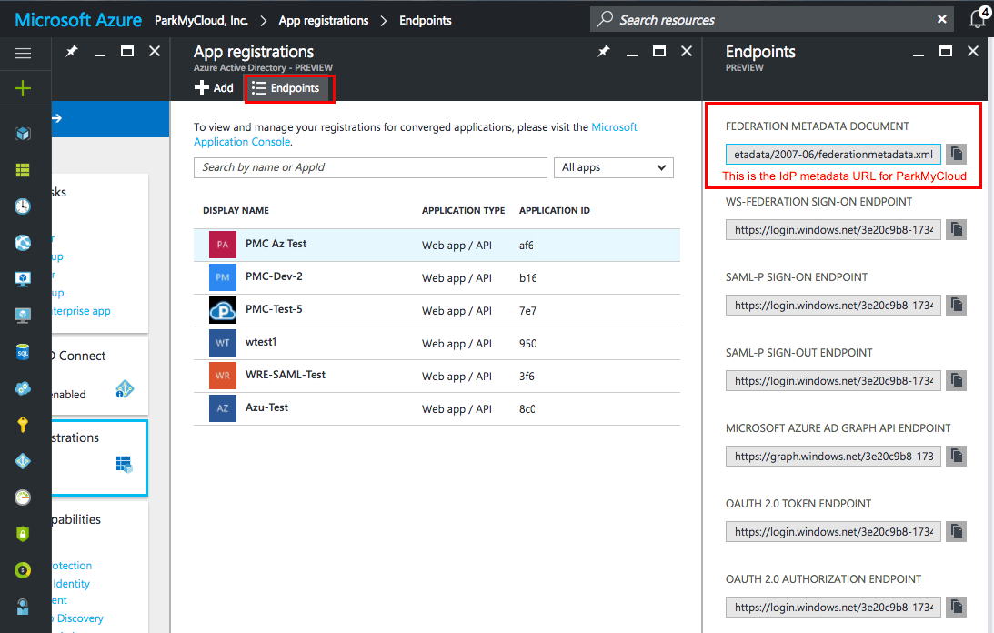Viewport: 994px width, 633px height.
Task: Click the Microsoft Azure logo
Action: pyautogui.click(x=78, y=20)
